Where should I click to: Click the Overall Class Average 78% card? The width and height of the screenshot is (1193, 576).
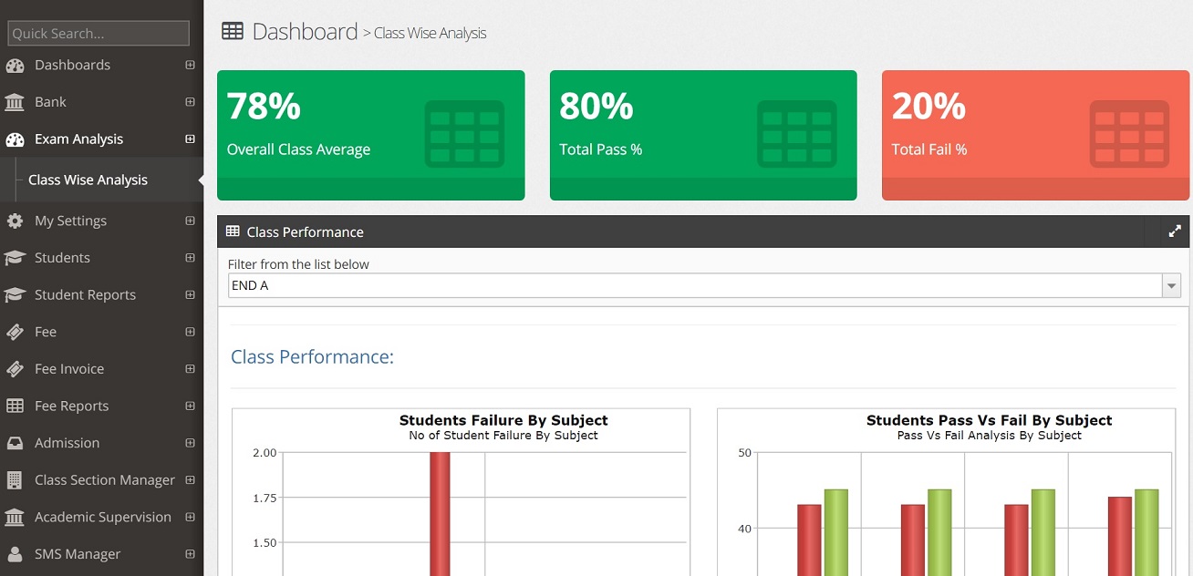(x=371, y=135)
